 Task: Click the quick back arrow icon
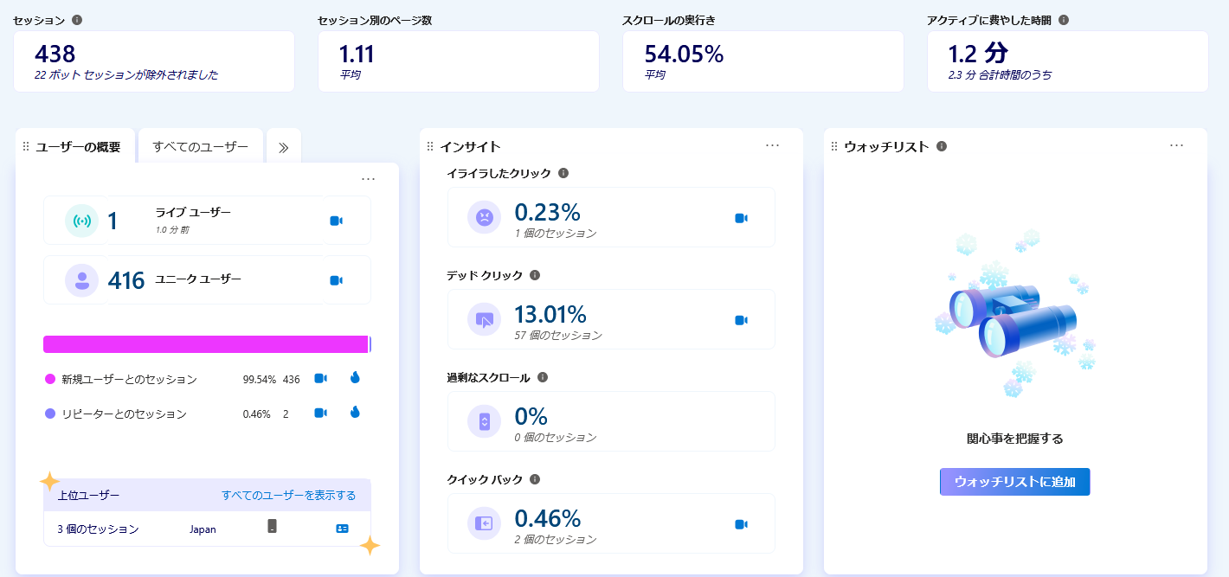click(485, 523)
